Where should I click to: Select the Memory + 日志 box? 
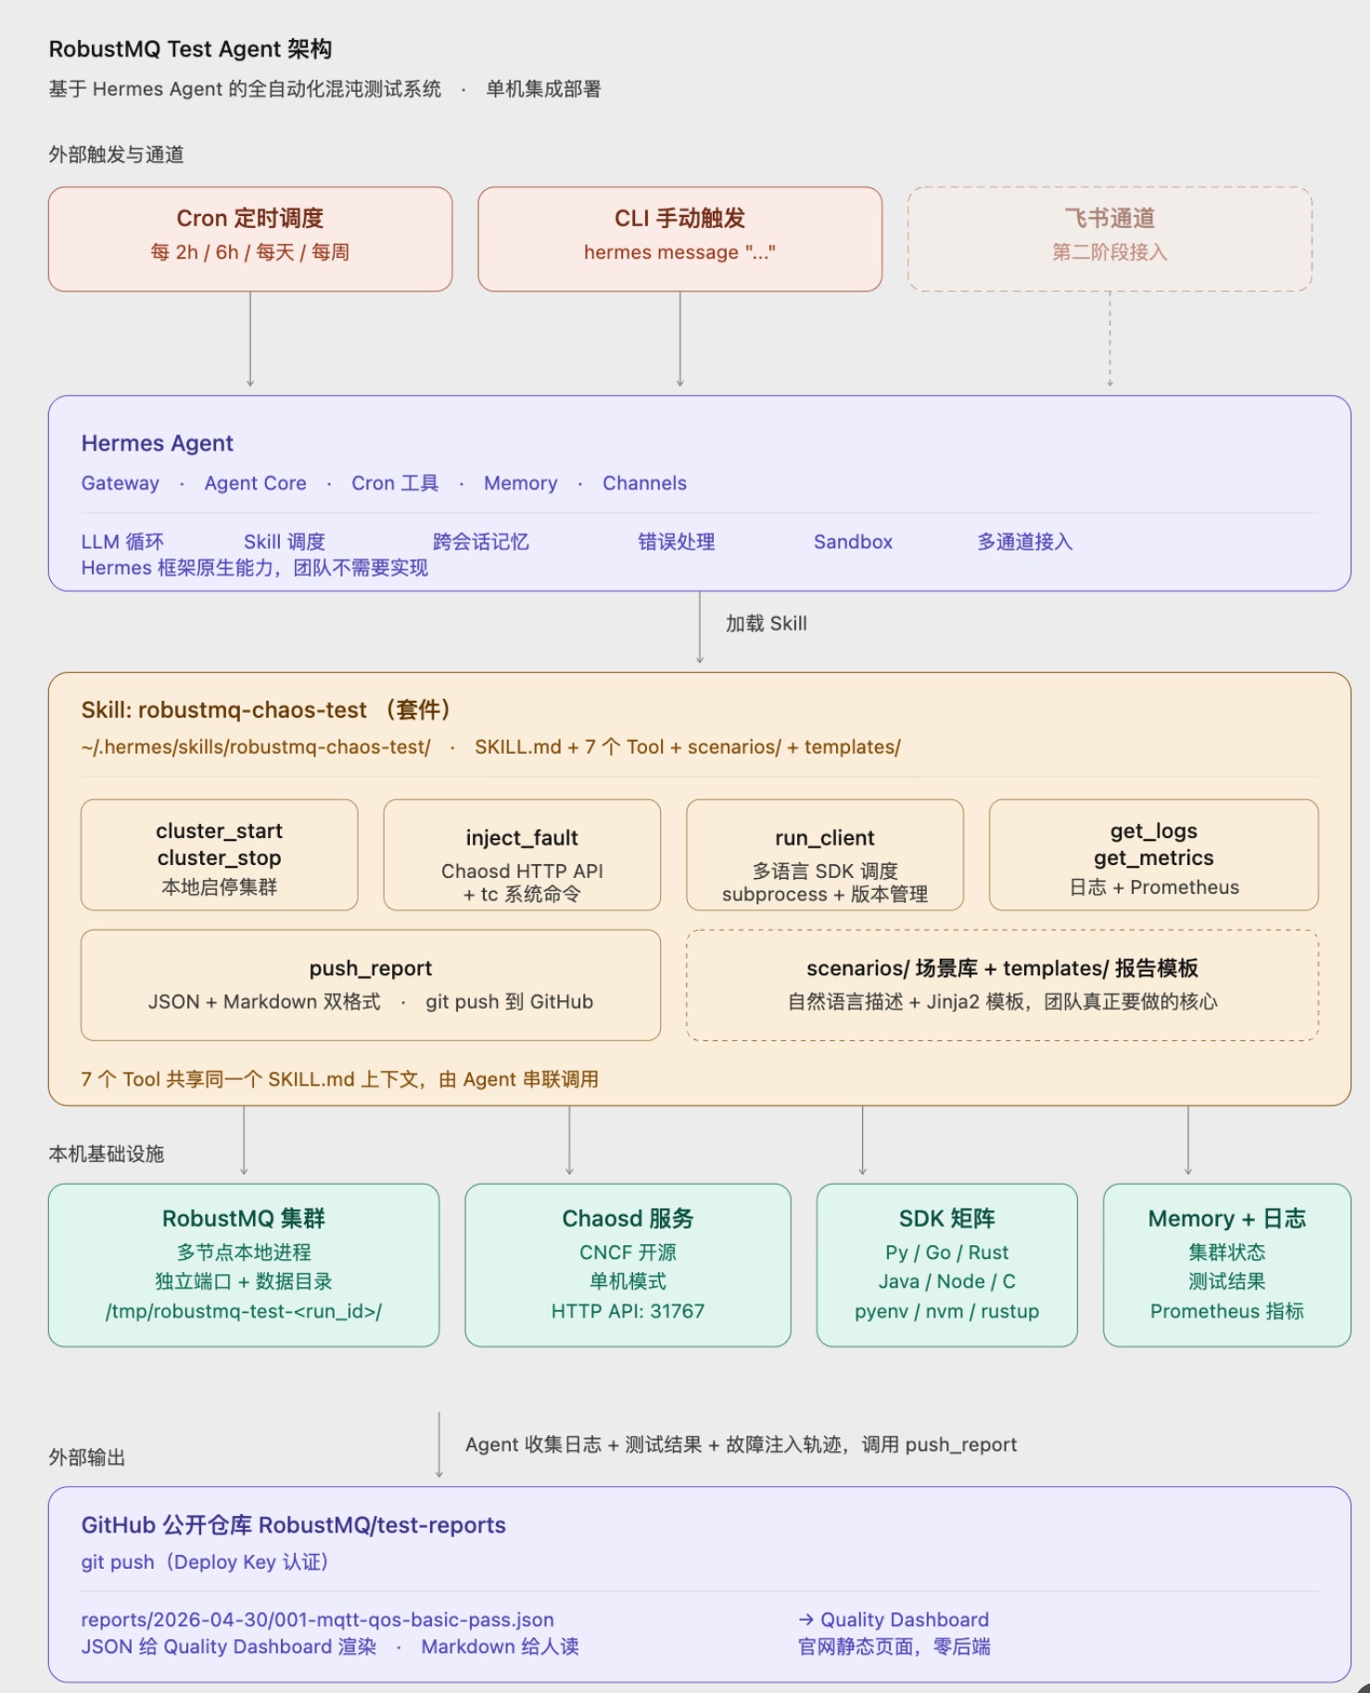tap(1226, 1265)
